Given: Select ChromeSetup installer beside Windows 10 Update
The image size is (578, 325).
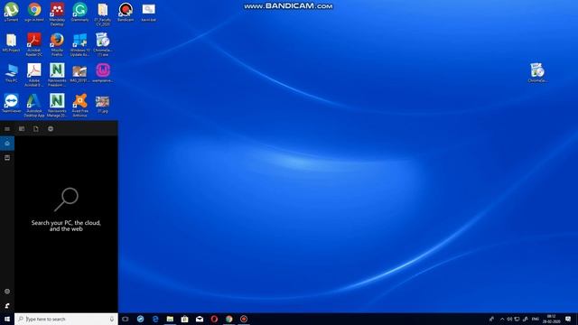Looking at the screenshot, I should pyautogui.click(x=102, y=44).
